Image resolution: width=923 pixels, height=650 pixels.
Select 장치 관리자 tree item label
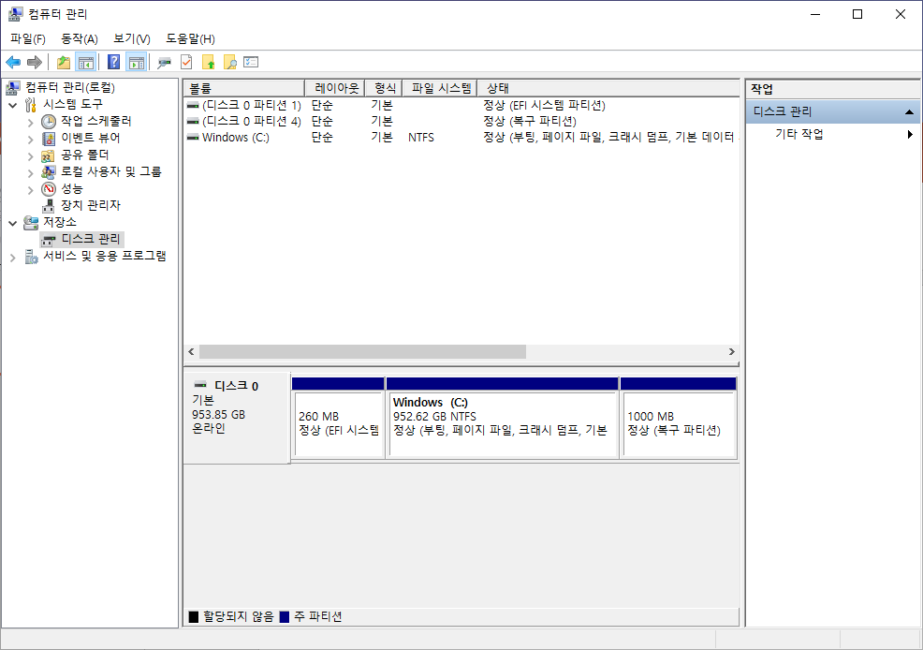click(91, 205)
